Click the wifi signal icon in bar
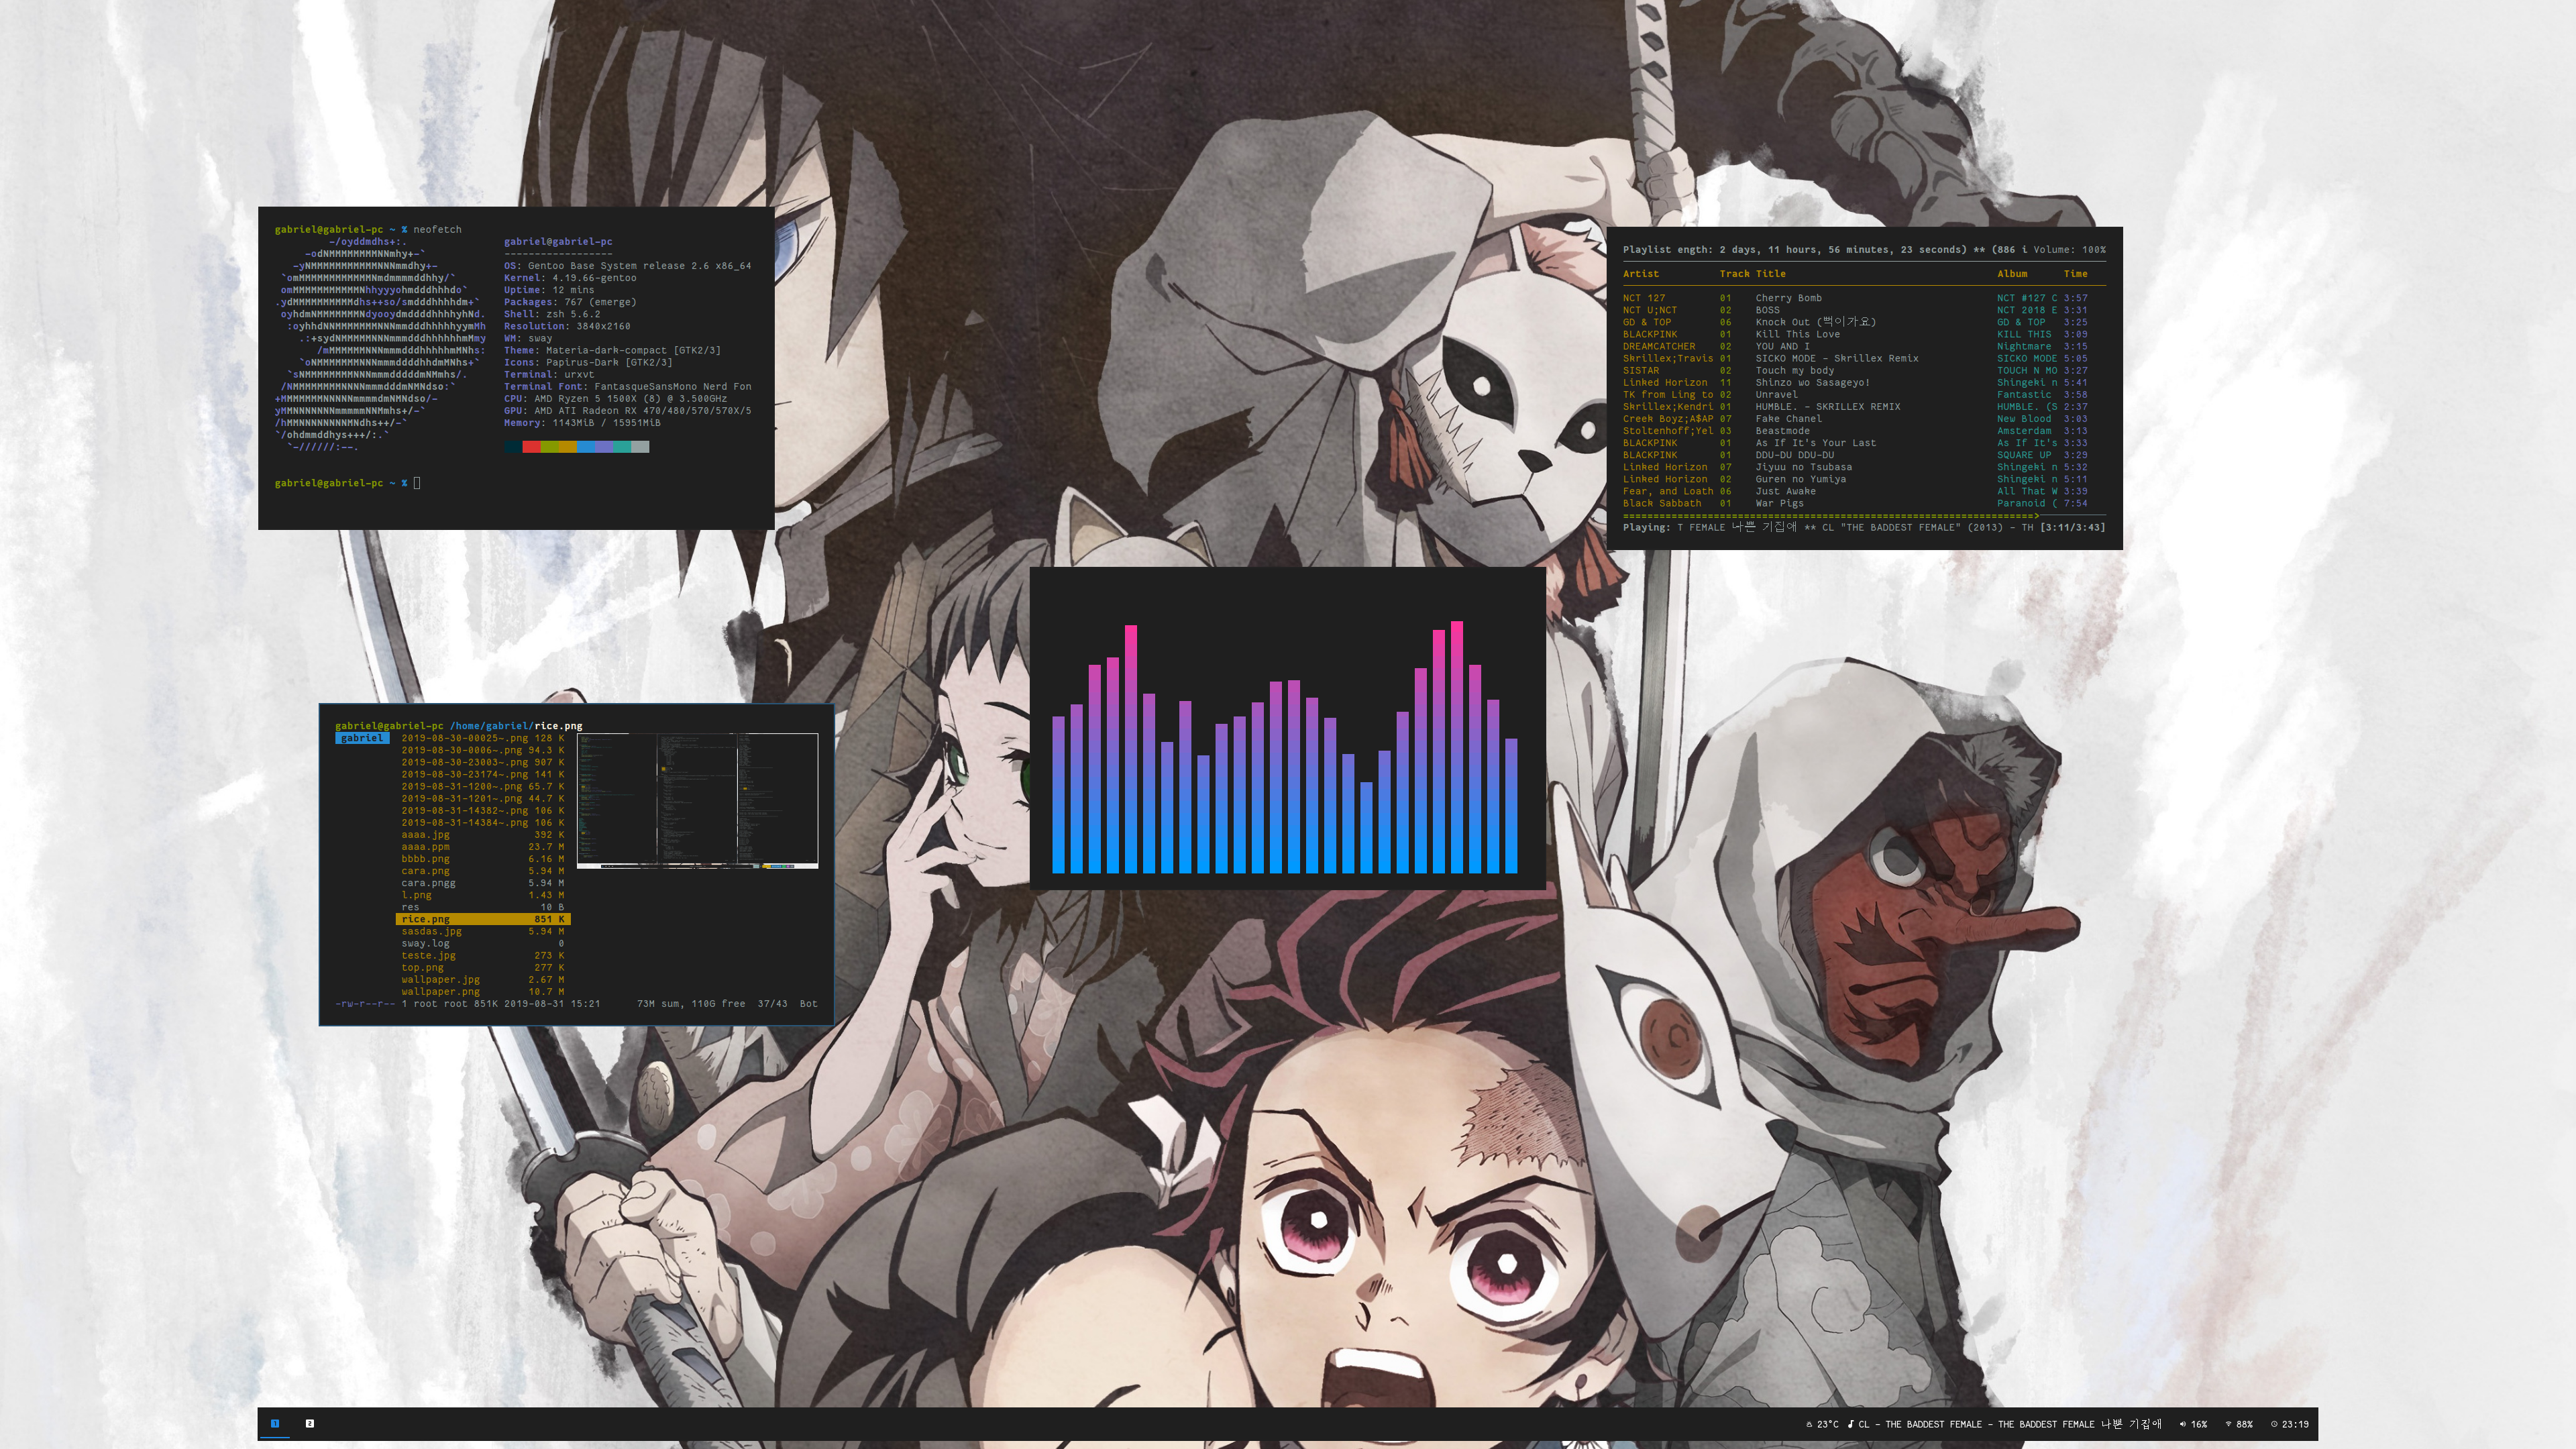 tap(2228, 1424)
